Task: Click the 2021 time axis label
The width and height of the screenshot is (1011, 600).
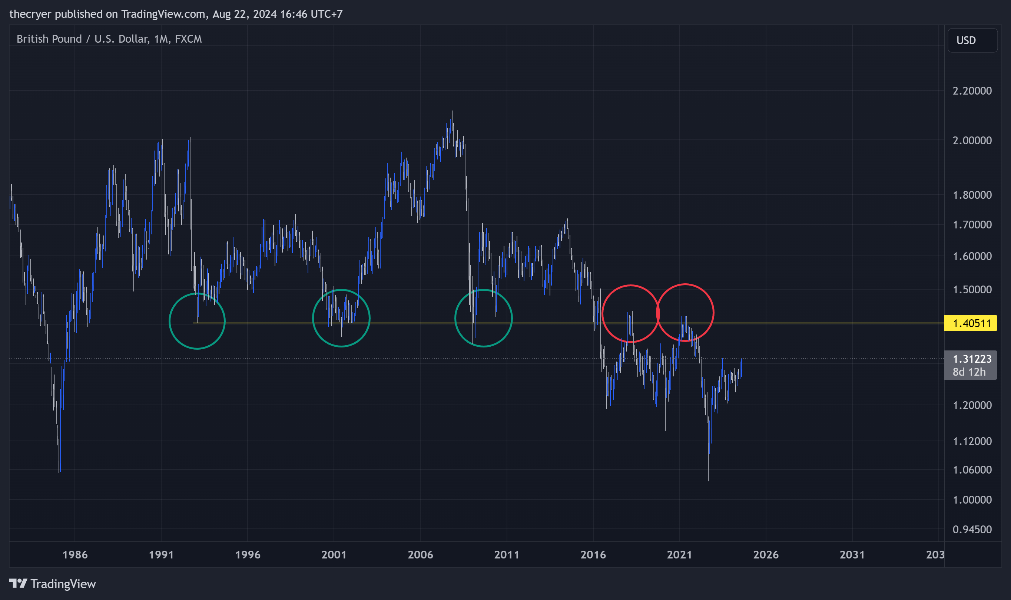Action: [x=679, y=554]
